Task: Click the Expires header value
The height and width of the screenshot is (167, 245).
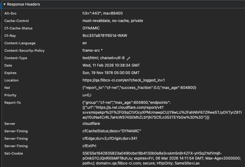Action: pyautogui.click(x=111, y=73)
